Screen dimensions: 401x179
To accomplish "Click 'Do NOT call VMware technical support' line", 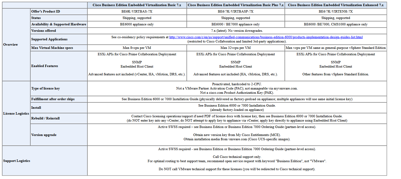I will [237, 169].
